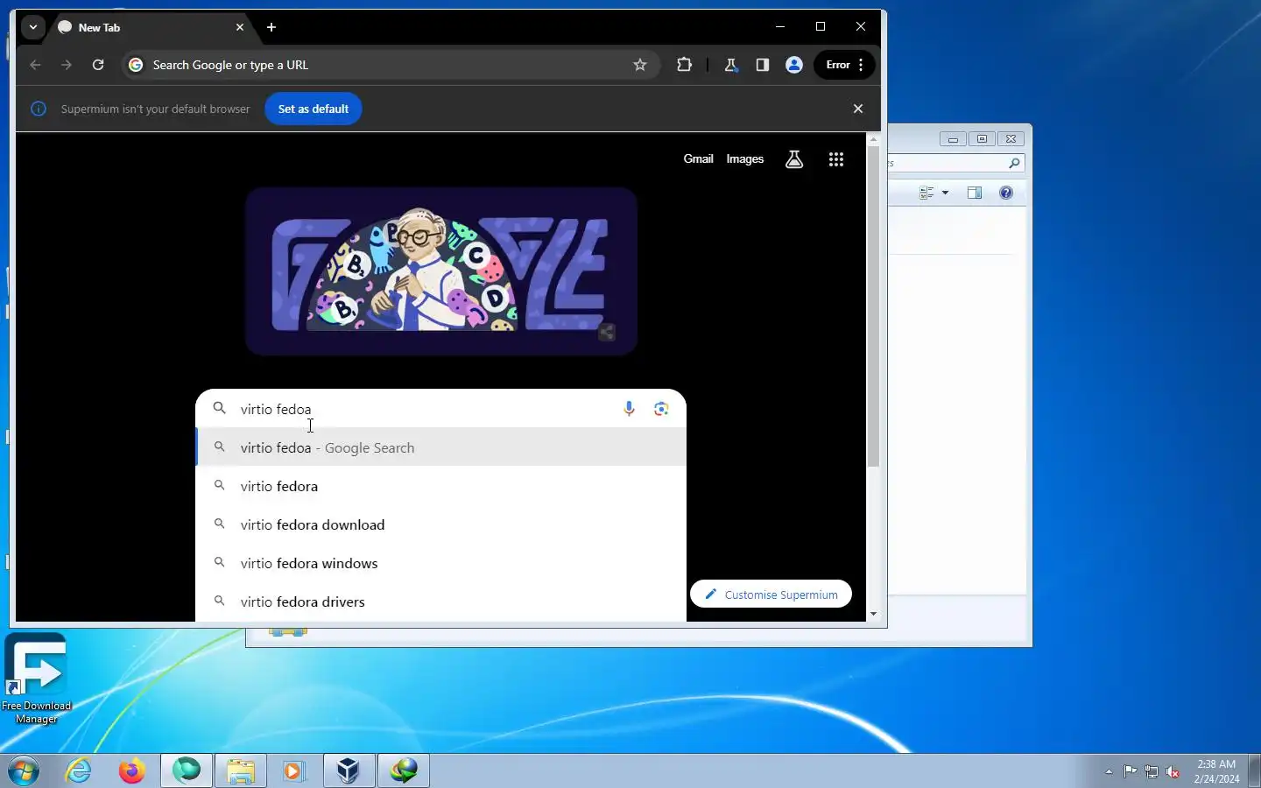Open Chrome Labs flask icon in toolbar

click(730, 65)
